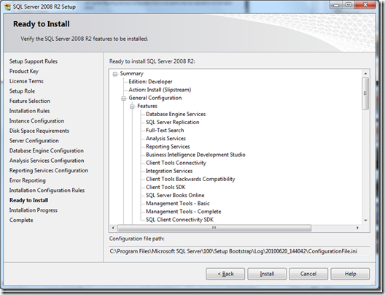The width and height of the screenshot is (385, 295).
Task: Close the SQL Server Setup window
Action: click(365, 5)
